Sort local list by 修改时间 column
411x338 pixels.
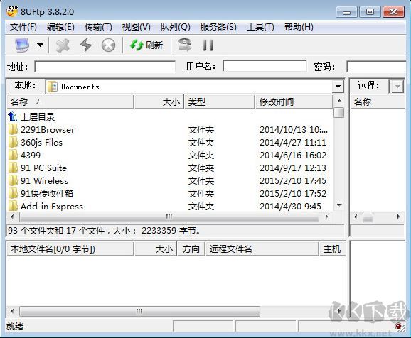(294, 102)
